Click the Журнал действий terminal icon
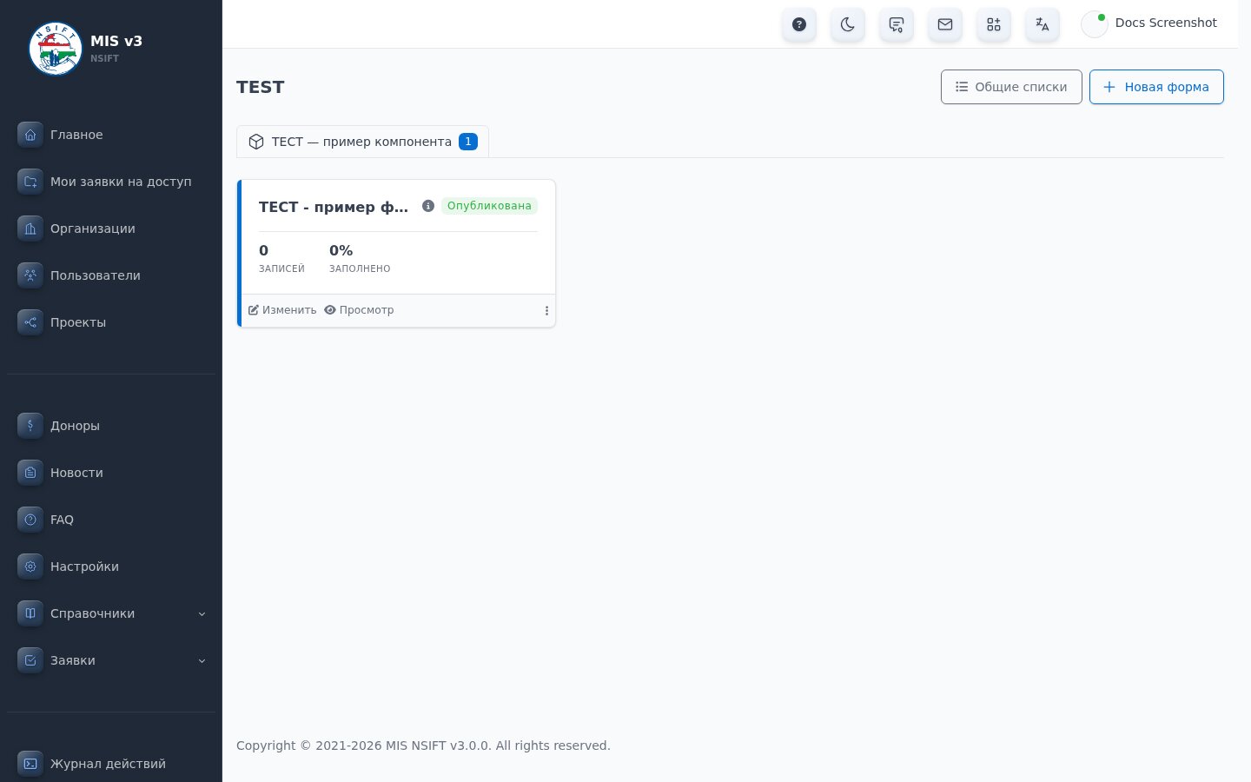This screenshot has width=1251, height=782. (30, 764)
